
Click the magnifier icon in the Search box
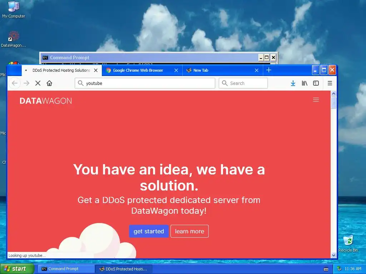pyautogui.click(x=224, y=83)
